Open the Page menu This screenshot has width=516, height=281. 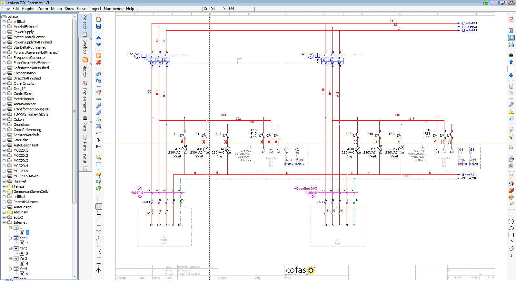pos(5,9)
